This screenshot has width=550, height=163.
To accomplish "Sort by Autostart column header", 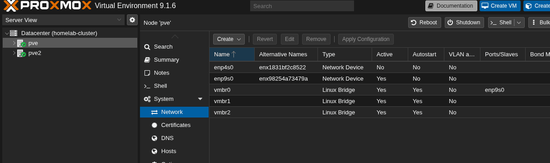I will 426,54.
